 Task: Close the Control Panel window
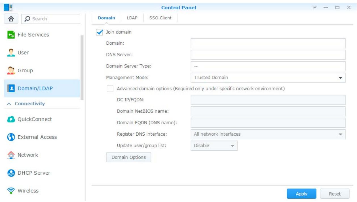pos(349,8)
